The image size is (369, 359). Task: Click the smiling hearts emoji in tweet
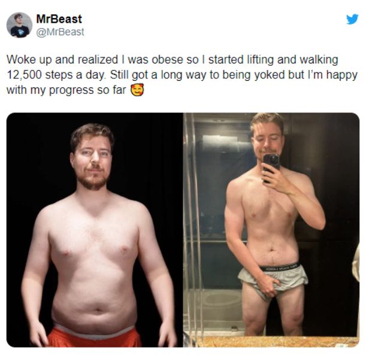pos(137,90)
